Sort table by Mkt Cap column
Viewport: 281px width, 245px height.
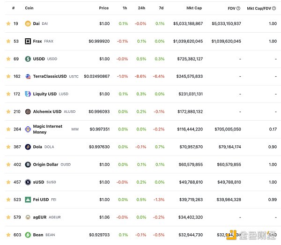(x=194, y=8)
